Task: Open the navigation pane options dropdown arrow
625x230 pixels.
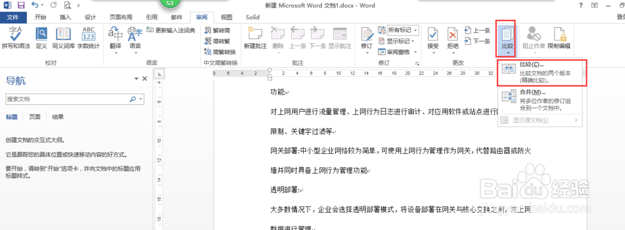Action: pos(136,79)
